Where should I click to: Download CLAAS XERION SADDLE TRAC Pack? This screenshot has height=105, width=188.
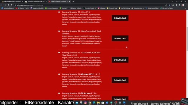click(120, 60)
